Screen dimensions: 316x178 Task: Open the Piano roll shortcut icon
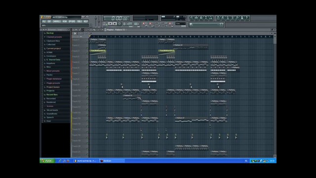(x=201, y=18)
